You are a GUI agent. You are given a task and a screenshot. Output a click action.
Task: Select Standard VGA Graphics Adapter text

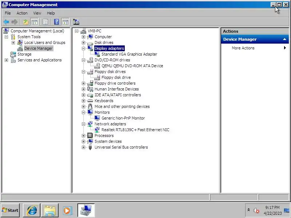click(129, 54)
